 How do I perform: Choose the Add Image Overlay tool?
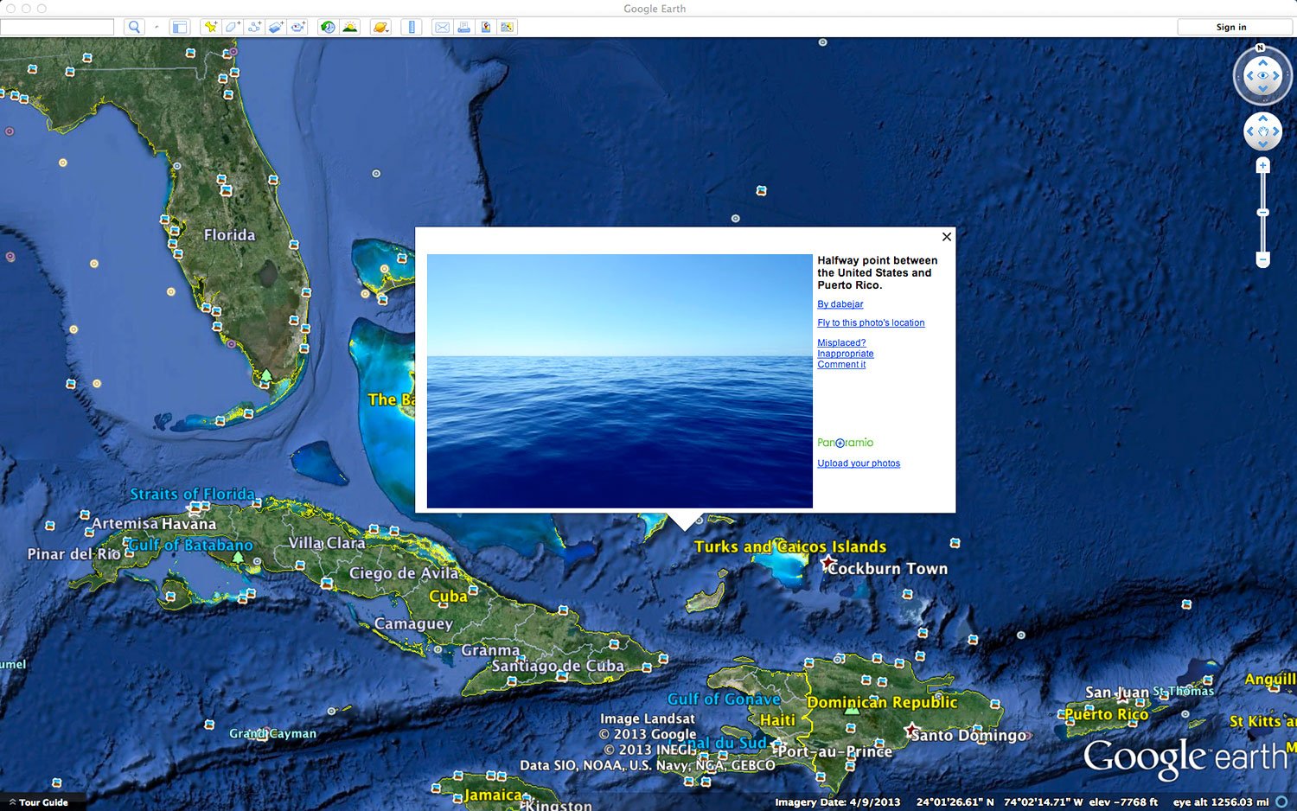pyautogui.click(x=276, y=27)
